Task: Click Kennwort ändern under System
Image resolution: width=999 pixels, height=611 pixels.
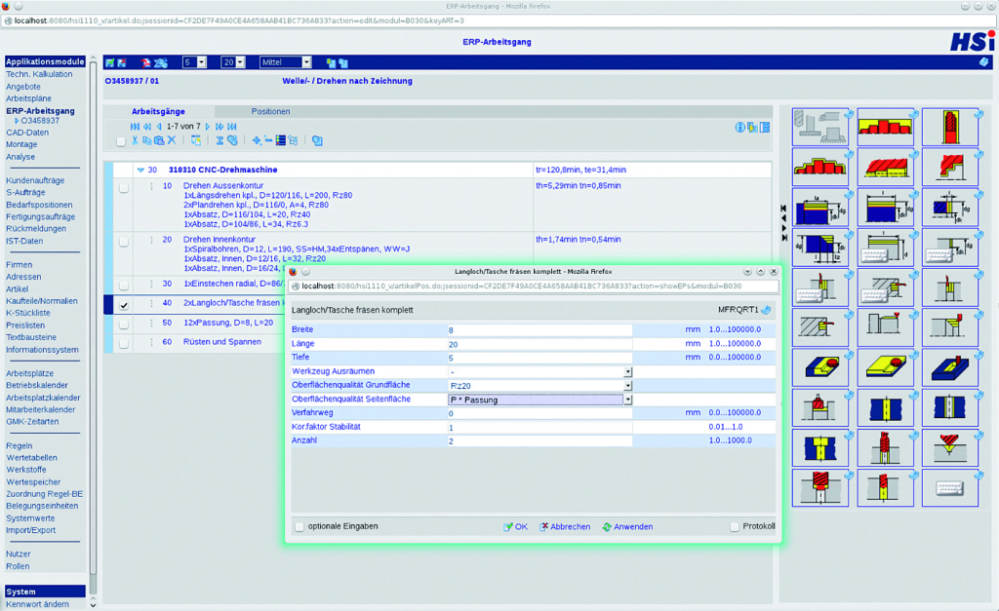Action: [x=38, y=604]
